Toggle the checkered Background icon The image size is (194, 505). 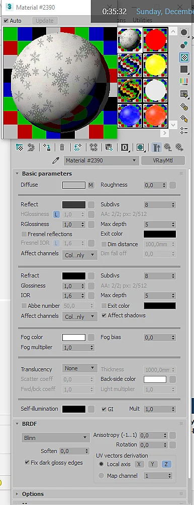coord(184,58)
